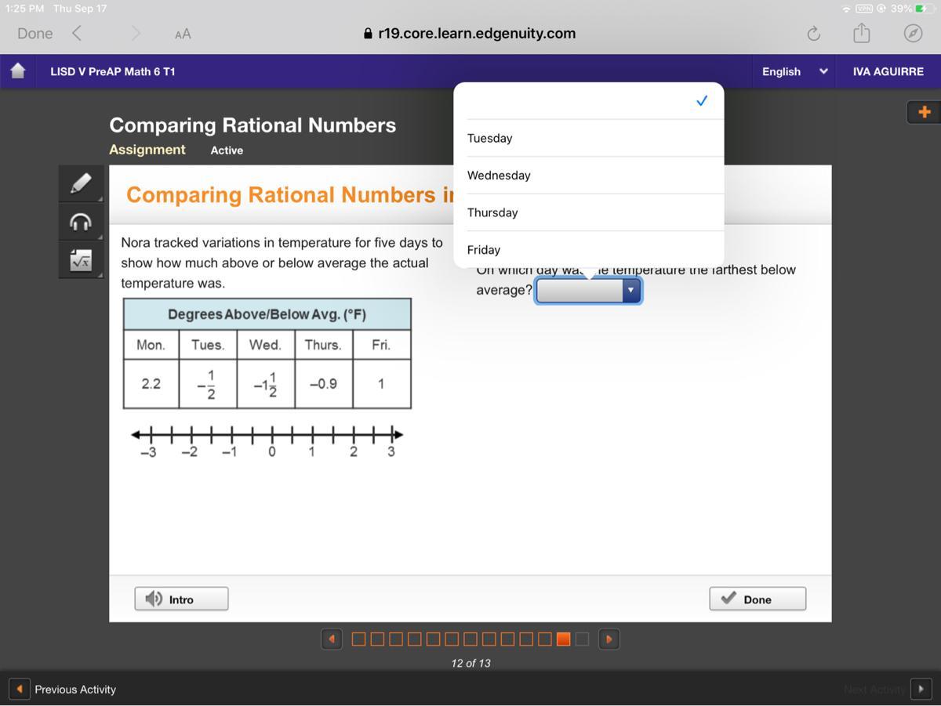Choose Thursday from the dropdown list

click(x=589, y=212)
